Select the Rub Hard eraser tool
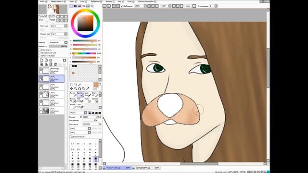Image resolution: width=308 pixels, height=173 pixels. click(x=80, y=100)
